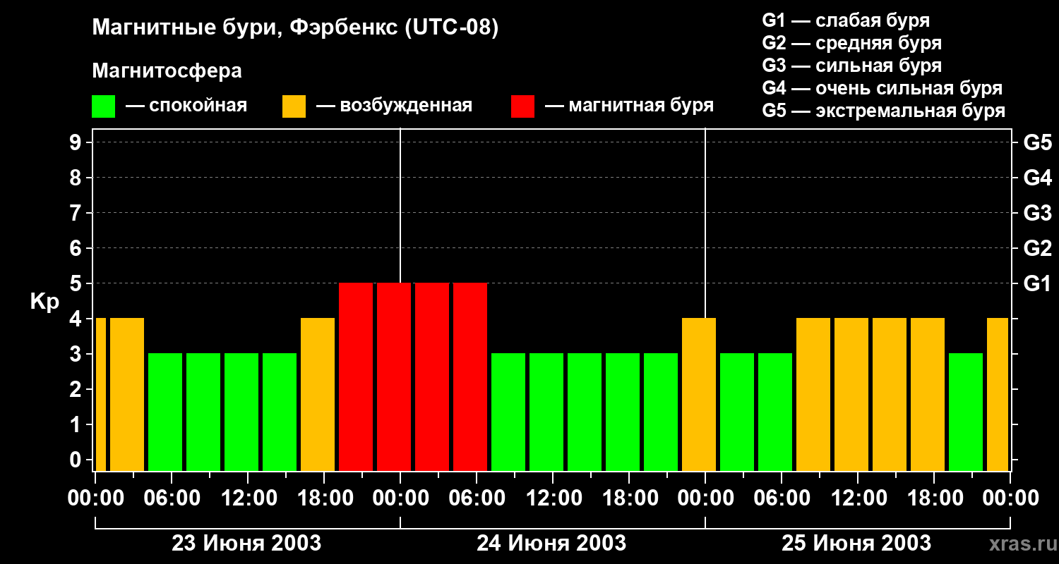The height and width of the screenshot is (564, 1059).
Task: Click the «25 Июня 2003» date label
Action: 856,544
